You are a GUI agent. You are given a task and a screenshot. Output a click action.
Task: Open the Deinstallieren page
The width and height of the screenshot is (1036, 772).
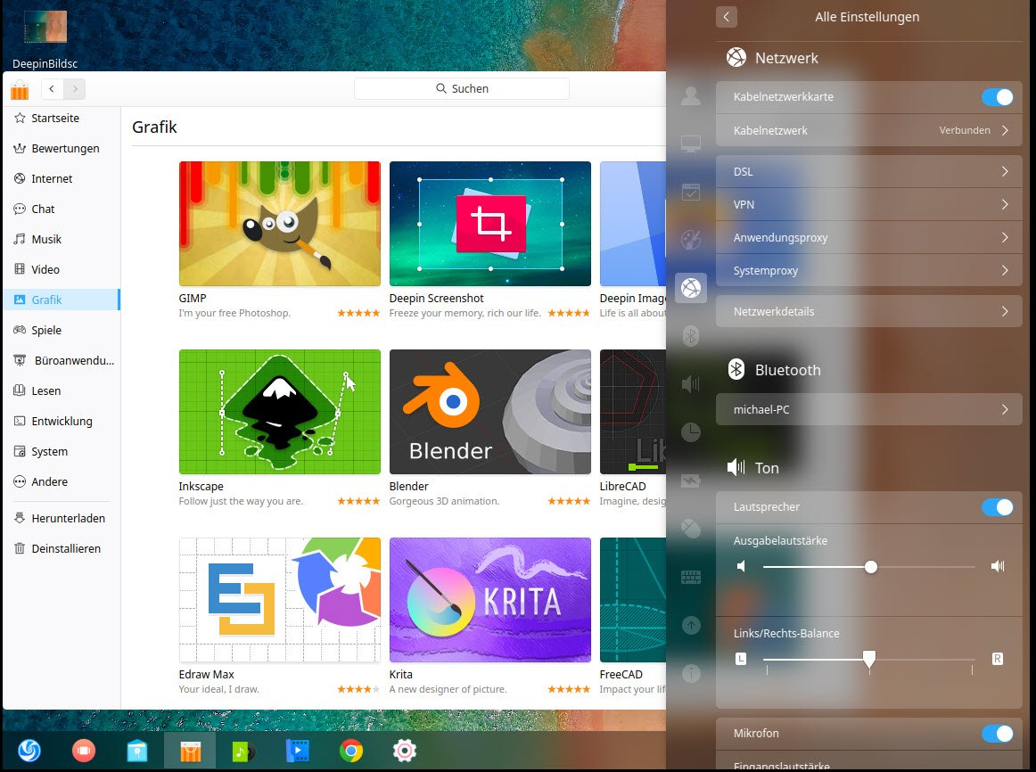pyautogui.click(x=61, y=549)
